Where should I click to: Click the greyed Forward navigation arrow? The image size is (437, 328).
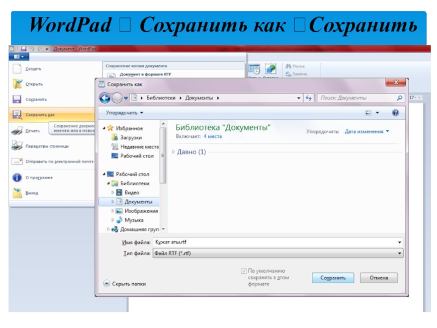pyautogui.click(x=117, y=98)
